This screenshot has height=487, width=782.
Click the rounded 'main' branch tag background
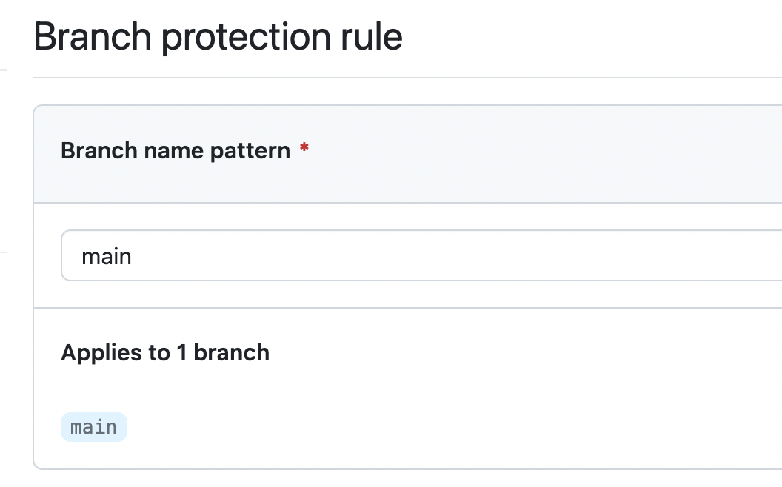point(93,426)
